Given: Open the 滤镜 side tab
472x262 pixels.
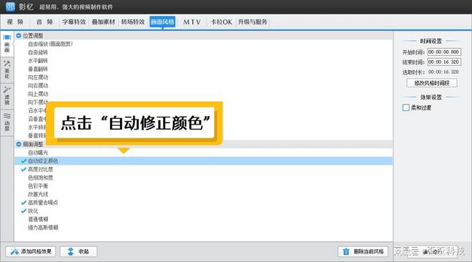Looking at the screenshot, I should [x=7, y=95].
